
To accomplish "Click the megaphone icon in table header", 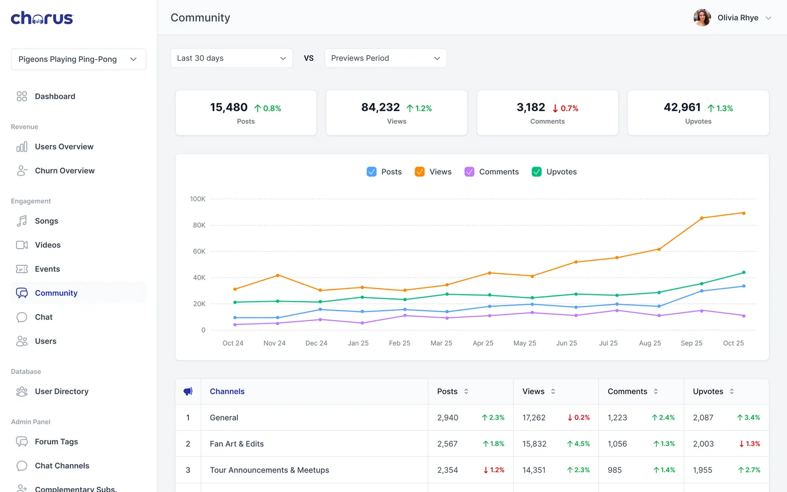I will (188, 391).
